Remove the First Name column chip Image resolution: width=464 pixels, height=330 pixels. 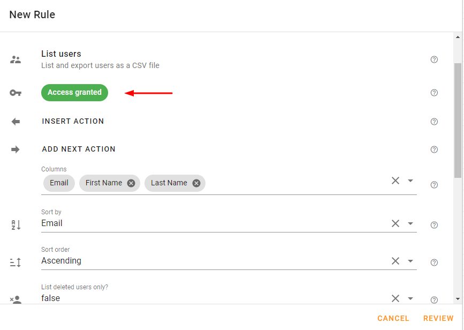[131, 183]
